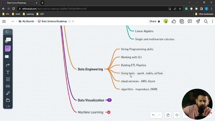
Task: Click the thumbs up like icon
Action: [x=174, y=21]
